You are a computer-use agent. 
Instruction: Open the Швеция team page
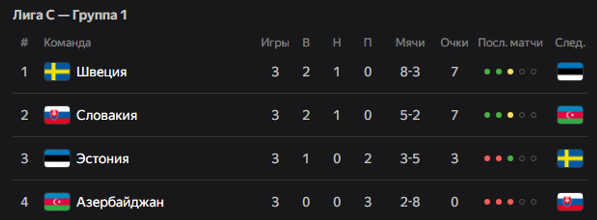click(101, 72)
